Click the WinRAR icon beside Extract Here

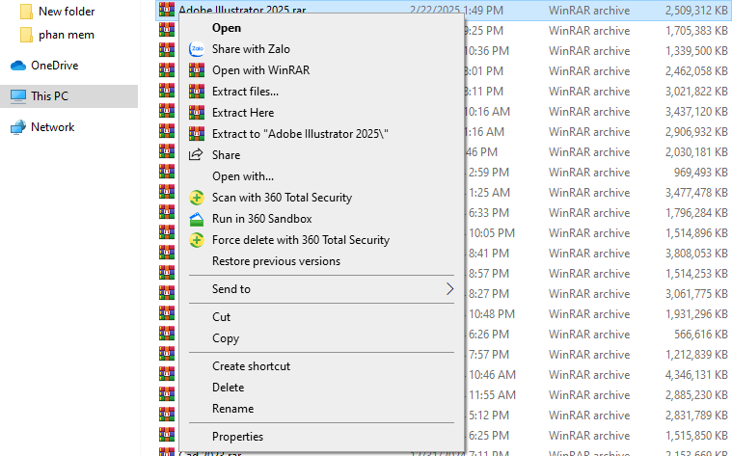(197, 113)
